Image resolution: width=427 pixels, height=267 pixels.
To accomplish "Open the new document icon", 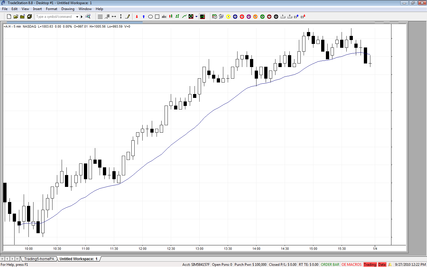I will pyautogui.click(x=9, y=17).
